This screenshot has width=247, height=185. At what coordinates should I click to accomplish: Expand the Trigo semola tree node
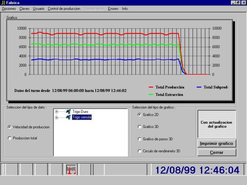57,118
